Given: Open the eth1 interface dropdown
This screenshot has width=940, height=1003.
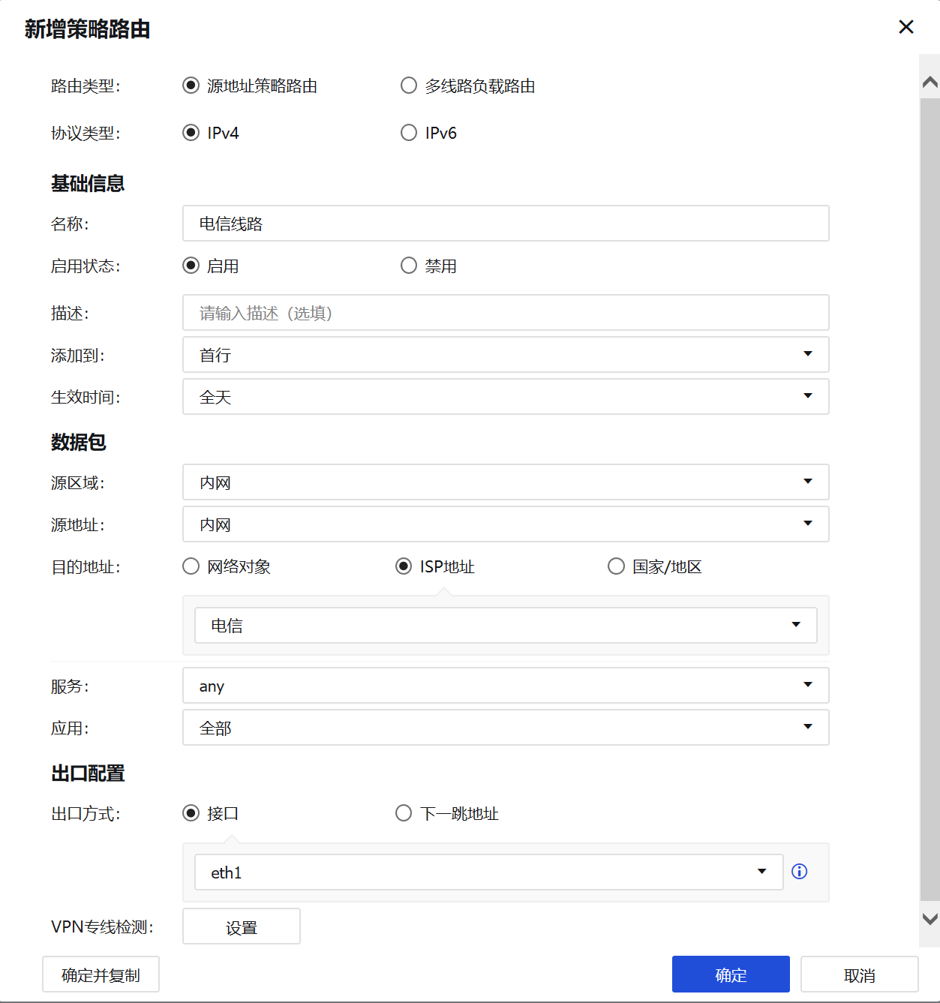Looking at the screenshot, I should point(488,872).
